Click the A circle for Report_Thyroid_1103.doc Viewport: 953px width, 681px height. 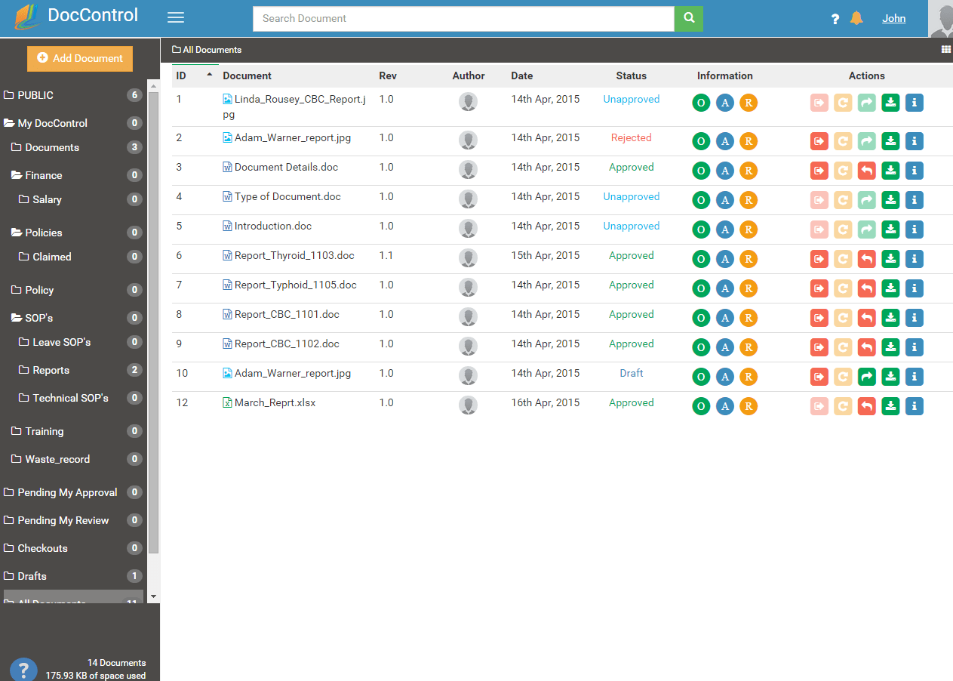(x=724, y=259)
